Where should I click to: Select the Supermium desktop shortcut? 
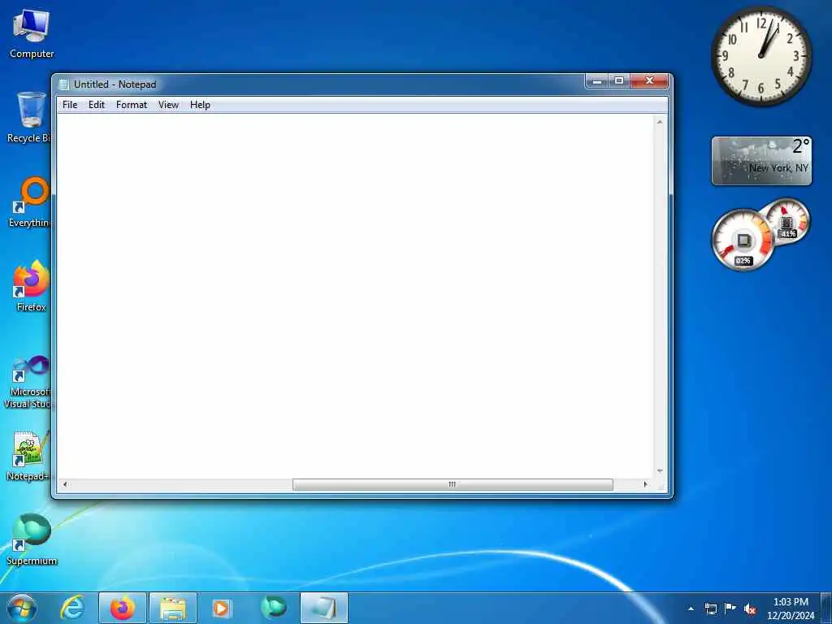[x=32, y=539]
